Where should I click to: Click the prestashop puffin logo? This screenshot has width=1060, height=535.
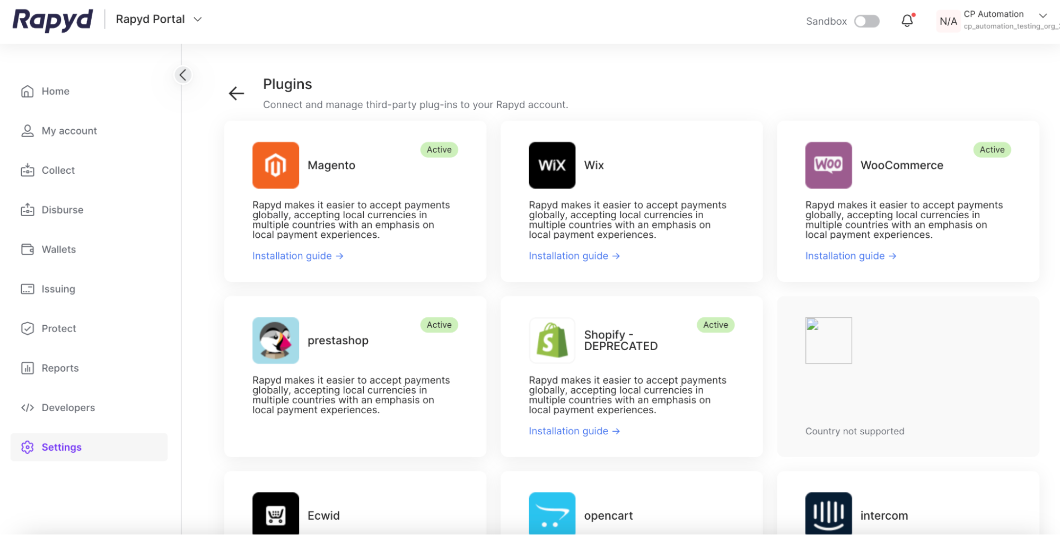click(275, 341)
